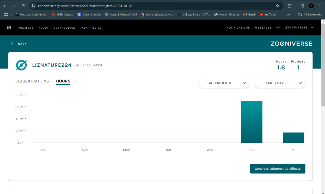Open the apps grid in bookmarks bar
The height and width of the screenshot is (194, 325).
pos(6,15)
